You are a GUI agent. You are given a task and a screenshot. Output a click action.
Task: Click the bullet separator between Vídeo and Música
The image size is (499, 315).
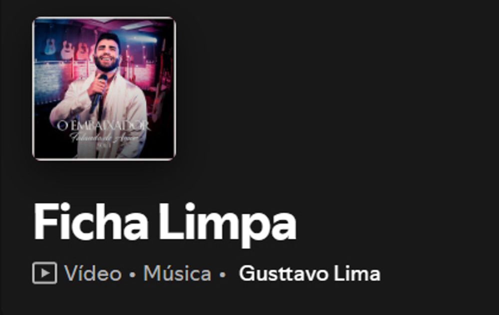[x=133, y=274]
